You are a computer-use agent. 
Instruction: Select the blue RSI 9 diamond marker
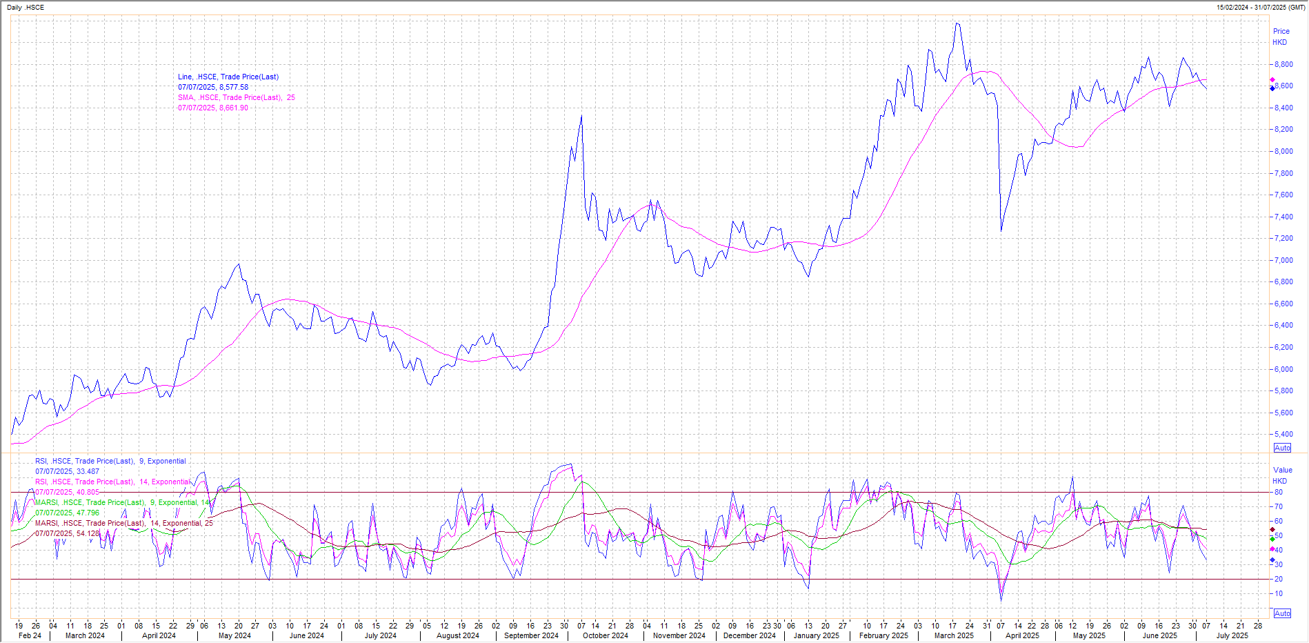tap(1272, 560)
